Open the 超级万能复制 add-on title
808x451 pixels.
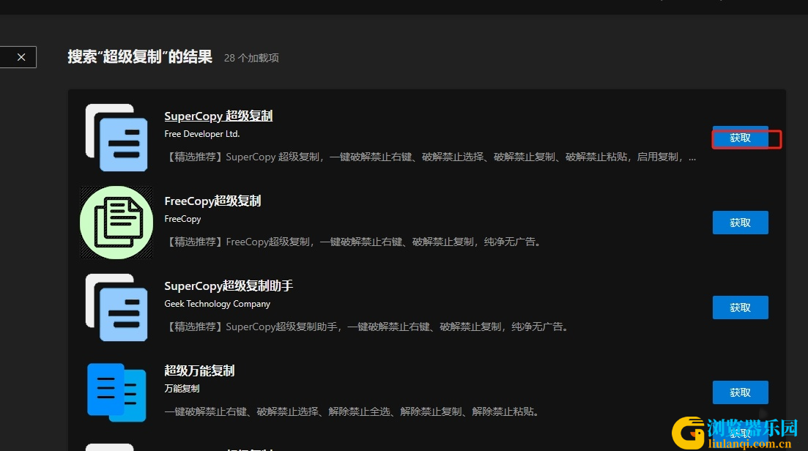(199, 370)
